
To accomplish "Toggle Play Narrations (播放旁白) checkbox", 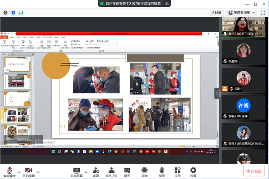I will 71,41.
